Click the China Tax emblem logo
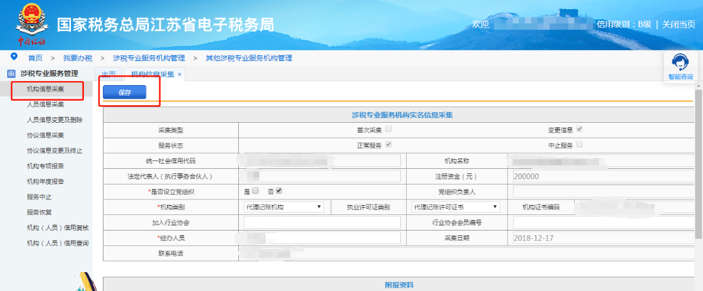The width and height of the screenshot is (703, 291). coord(32,24)
